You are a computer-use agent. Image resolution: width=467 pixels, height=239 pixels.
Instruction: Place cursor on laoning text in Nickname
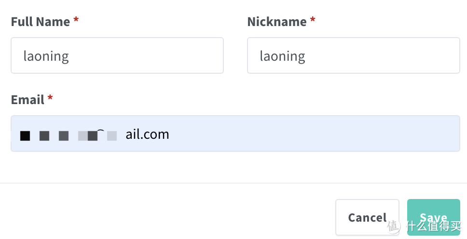[282, 56]
